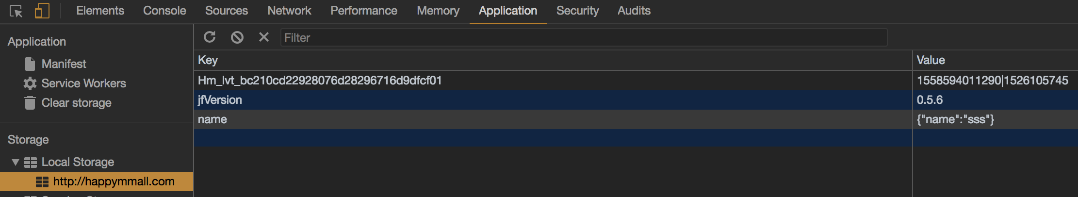
Task: Delete selected entry with X icon
Action: click(263, 37)
